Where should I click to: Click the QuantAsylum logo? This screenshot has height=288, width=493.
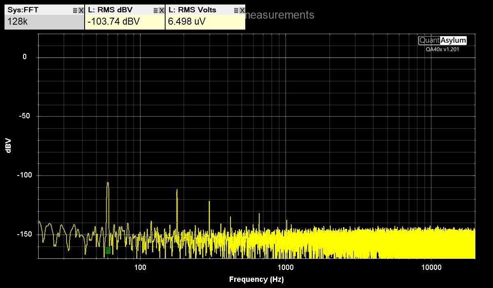click(442, 40)
